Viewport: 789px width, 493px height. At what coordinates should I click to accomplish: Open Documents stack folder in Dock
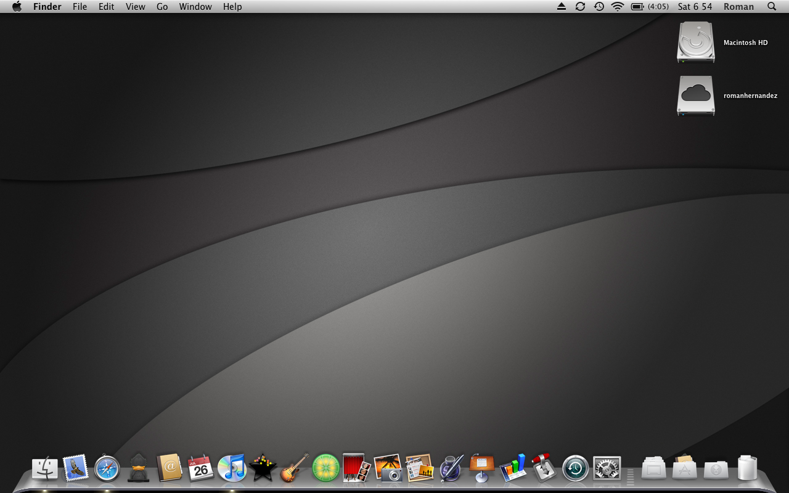pyautogui.click(x=654, y=470)
